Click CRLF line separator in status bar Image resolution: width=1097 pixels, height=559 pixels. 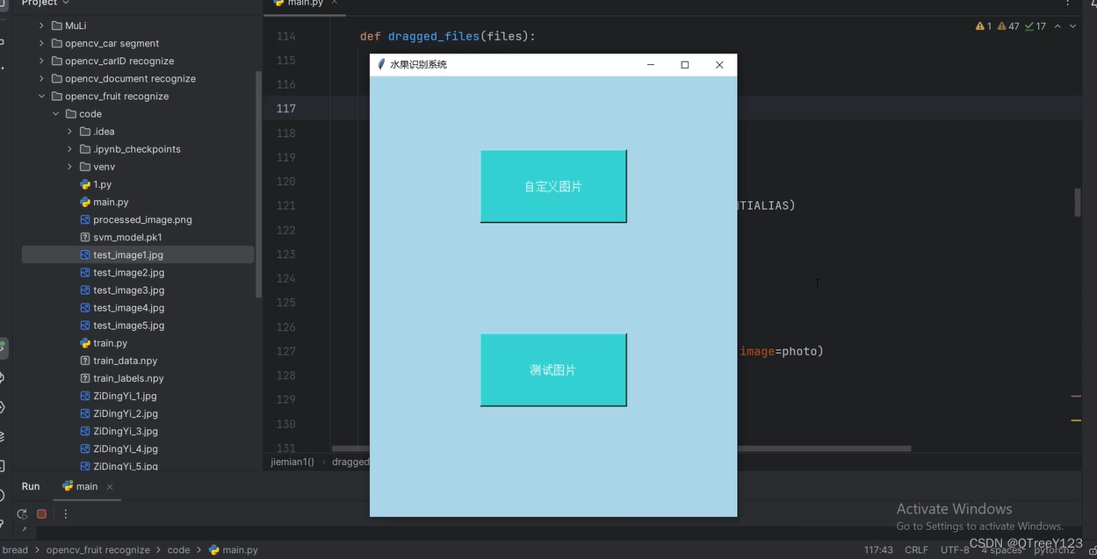[916, 549]
